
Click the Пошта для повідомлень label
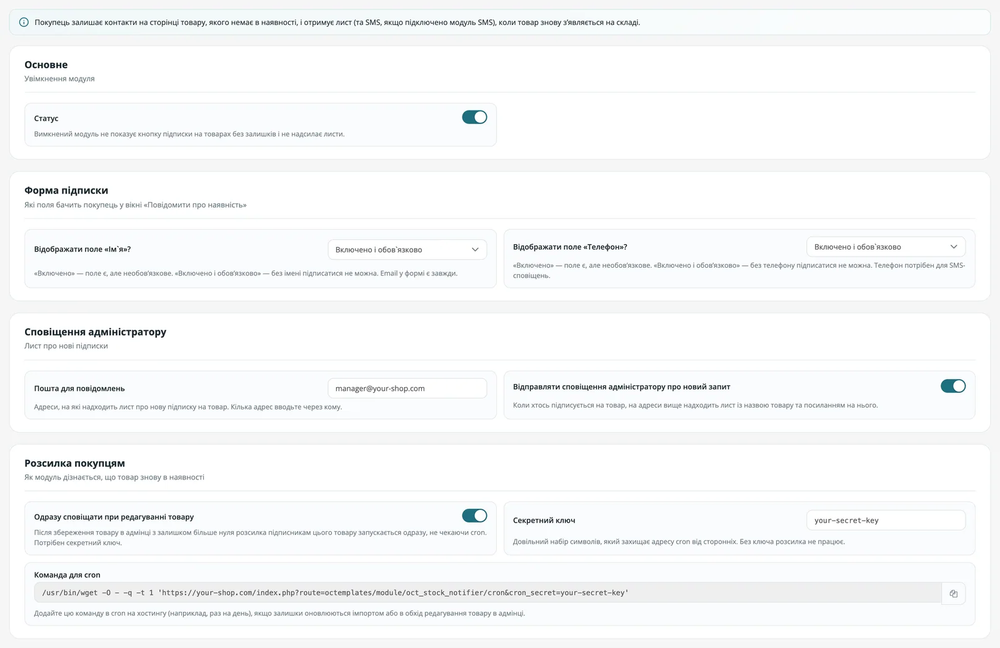pos(79,388)
